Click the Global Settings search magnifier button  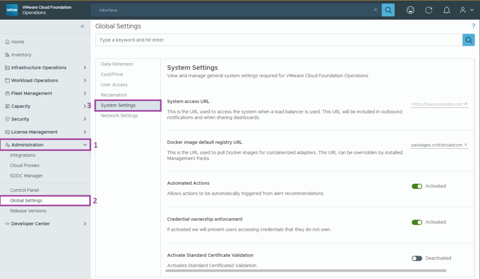468,40
